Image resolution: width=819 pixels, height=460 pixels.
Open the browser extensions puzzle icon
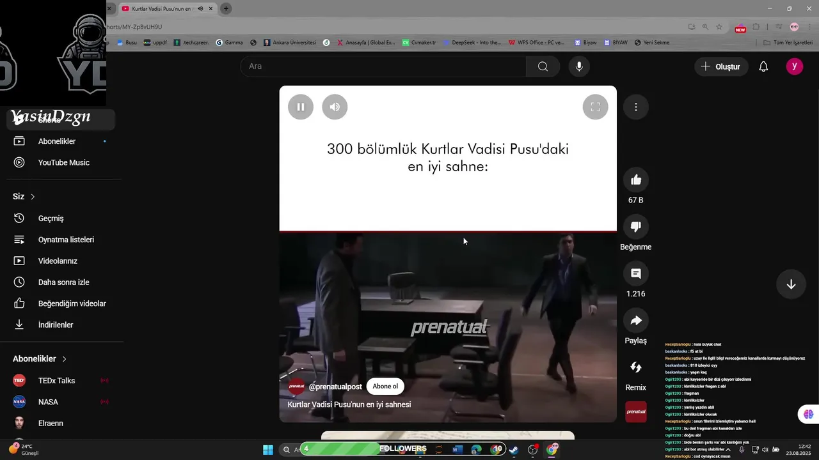pyautogui.click(x=756, y=27)
